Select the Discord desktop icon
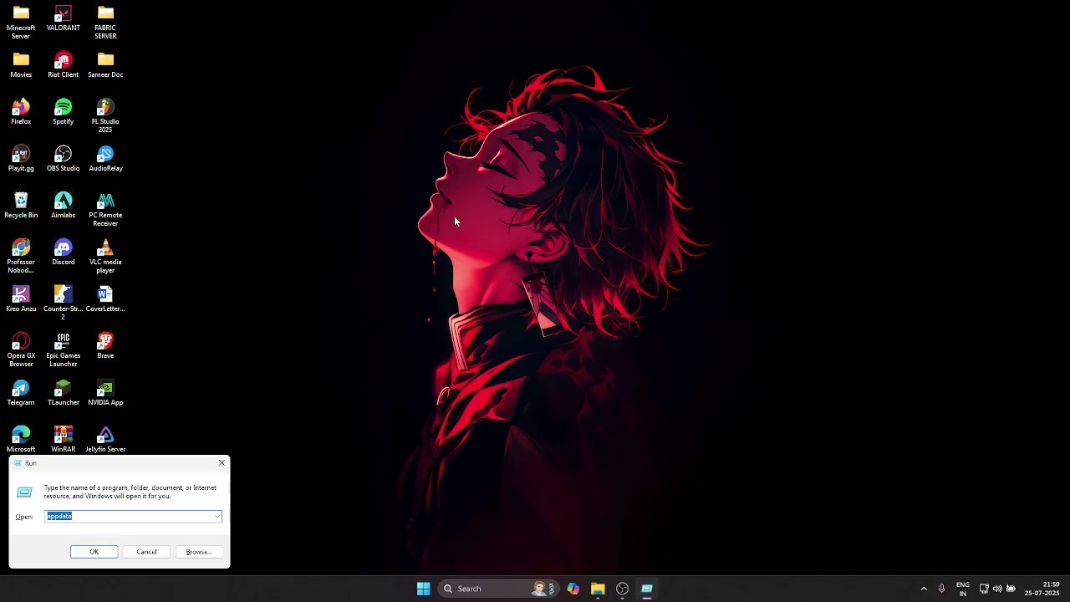Viewport: 1070px width, 602px height. pyautogui.click(x=64, y=252)
